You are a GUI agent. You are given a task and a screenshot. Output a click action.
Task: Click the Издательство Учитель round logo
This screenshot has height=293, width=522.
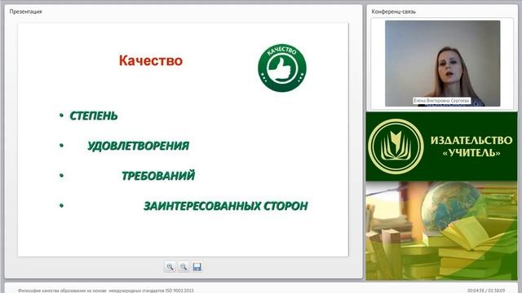tap(396, 146)
